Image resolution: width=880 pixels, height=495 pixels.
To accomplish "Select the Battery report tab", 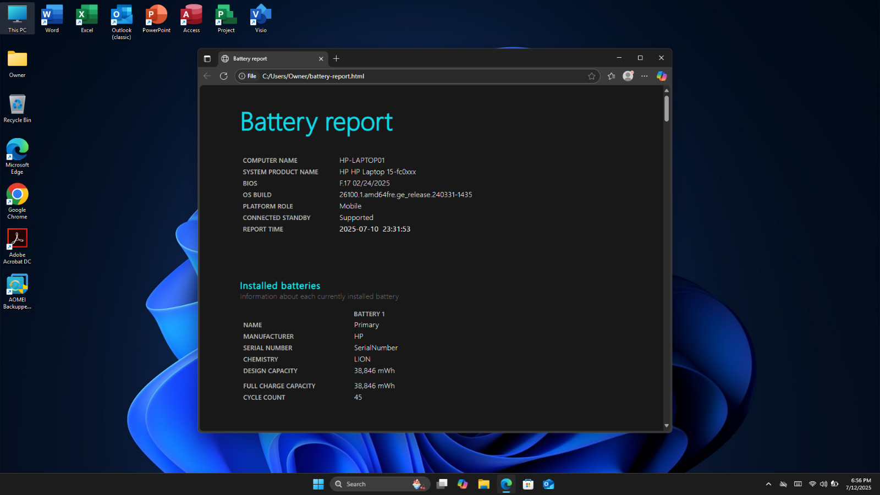I will point(273,59).
